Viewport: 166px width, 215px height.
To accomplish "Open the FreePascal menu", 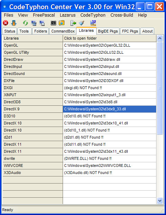I will [x=44, y=15].
